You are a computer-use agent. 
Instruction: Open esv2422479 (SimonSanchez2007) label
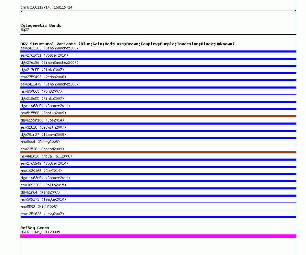point(51,84)
